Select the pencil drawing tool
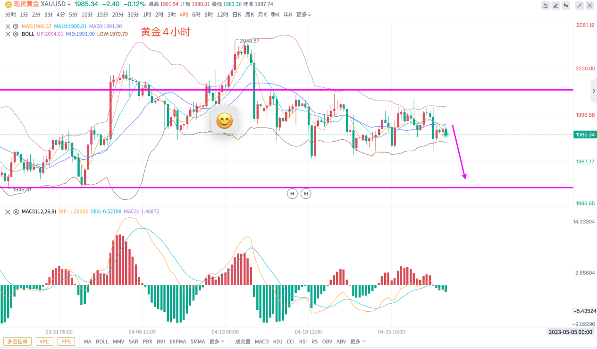The height and width of the screenshot is (349, 597). (556, 6)
